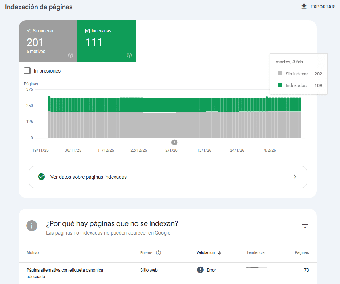Open the Página alternativa con etiqueta canónica link
Image resolution: width=340 pixels, height=284 pixels.
pos(64,270)
